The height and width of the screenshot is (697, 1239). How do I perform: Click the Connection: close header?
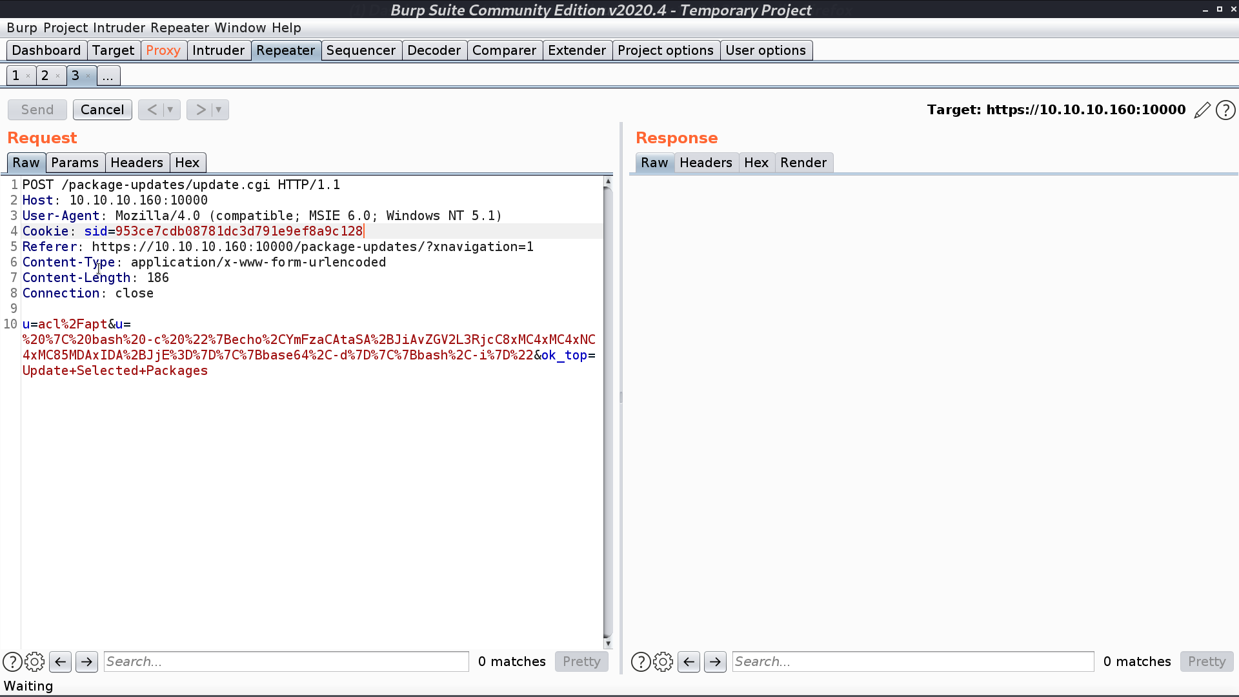[88, 293]
